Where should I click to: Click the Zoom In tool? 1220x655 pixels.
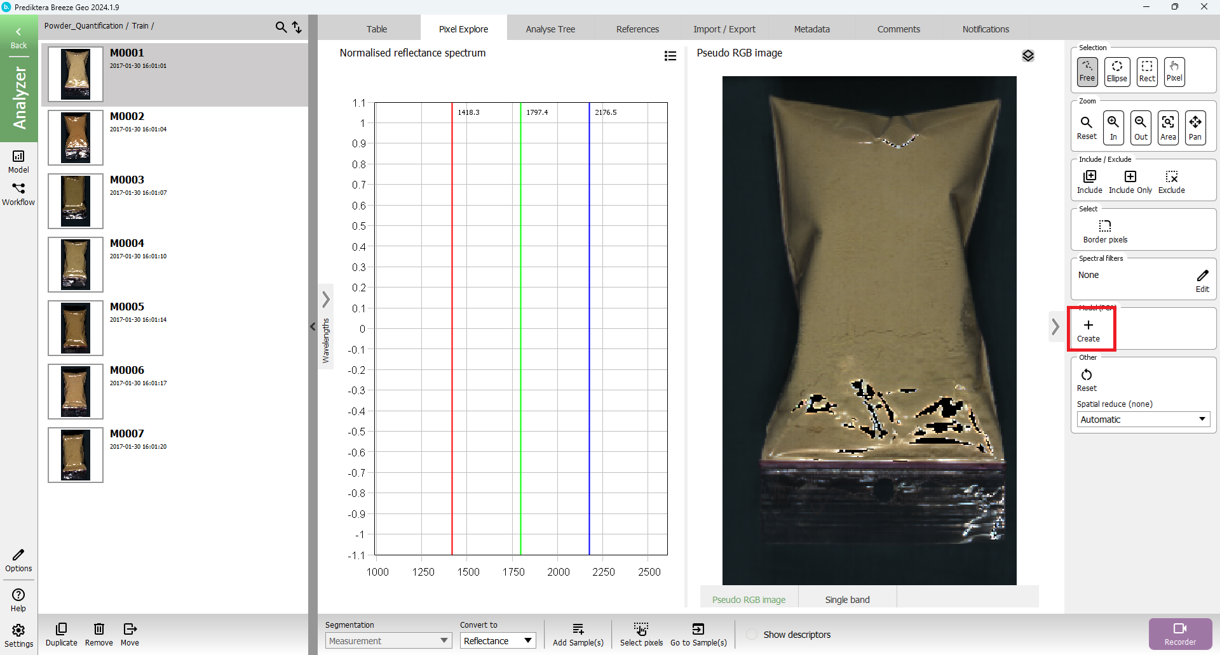click(1113, 127)
